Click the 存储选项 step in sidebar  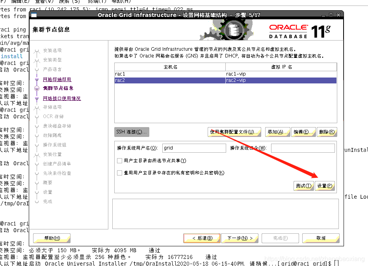tap(52, 107)
